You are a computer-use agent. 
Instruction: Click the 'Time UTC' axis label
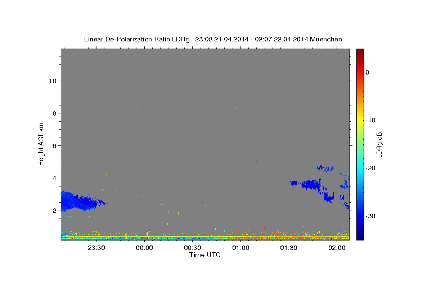click(x=205, y=255)
